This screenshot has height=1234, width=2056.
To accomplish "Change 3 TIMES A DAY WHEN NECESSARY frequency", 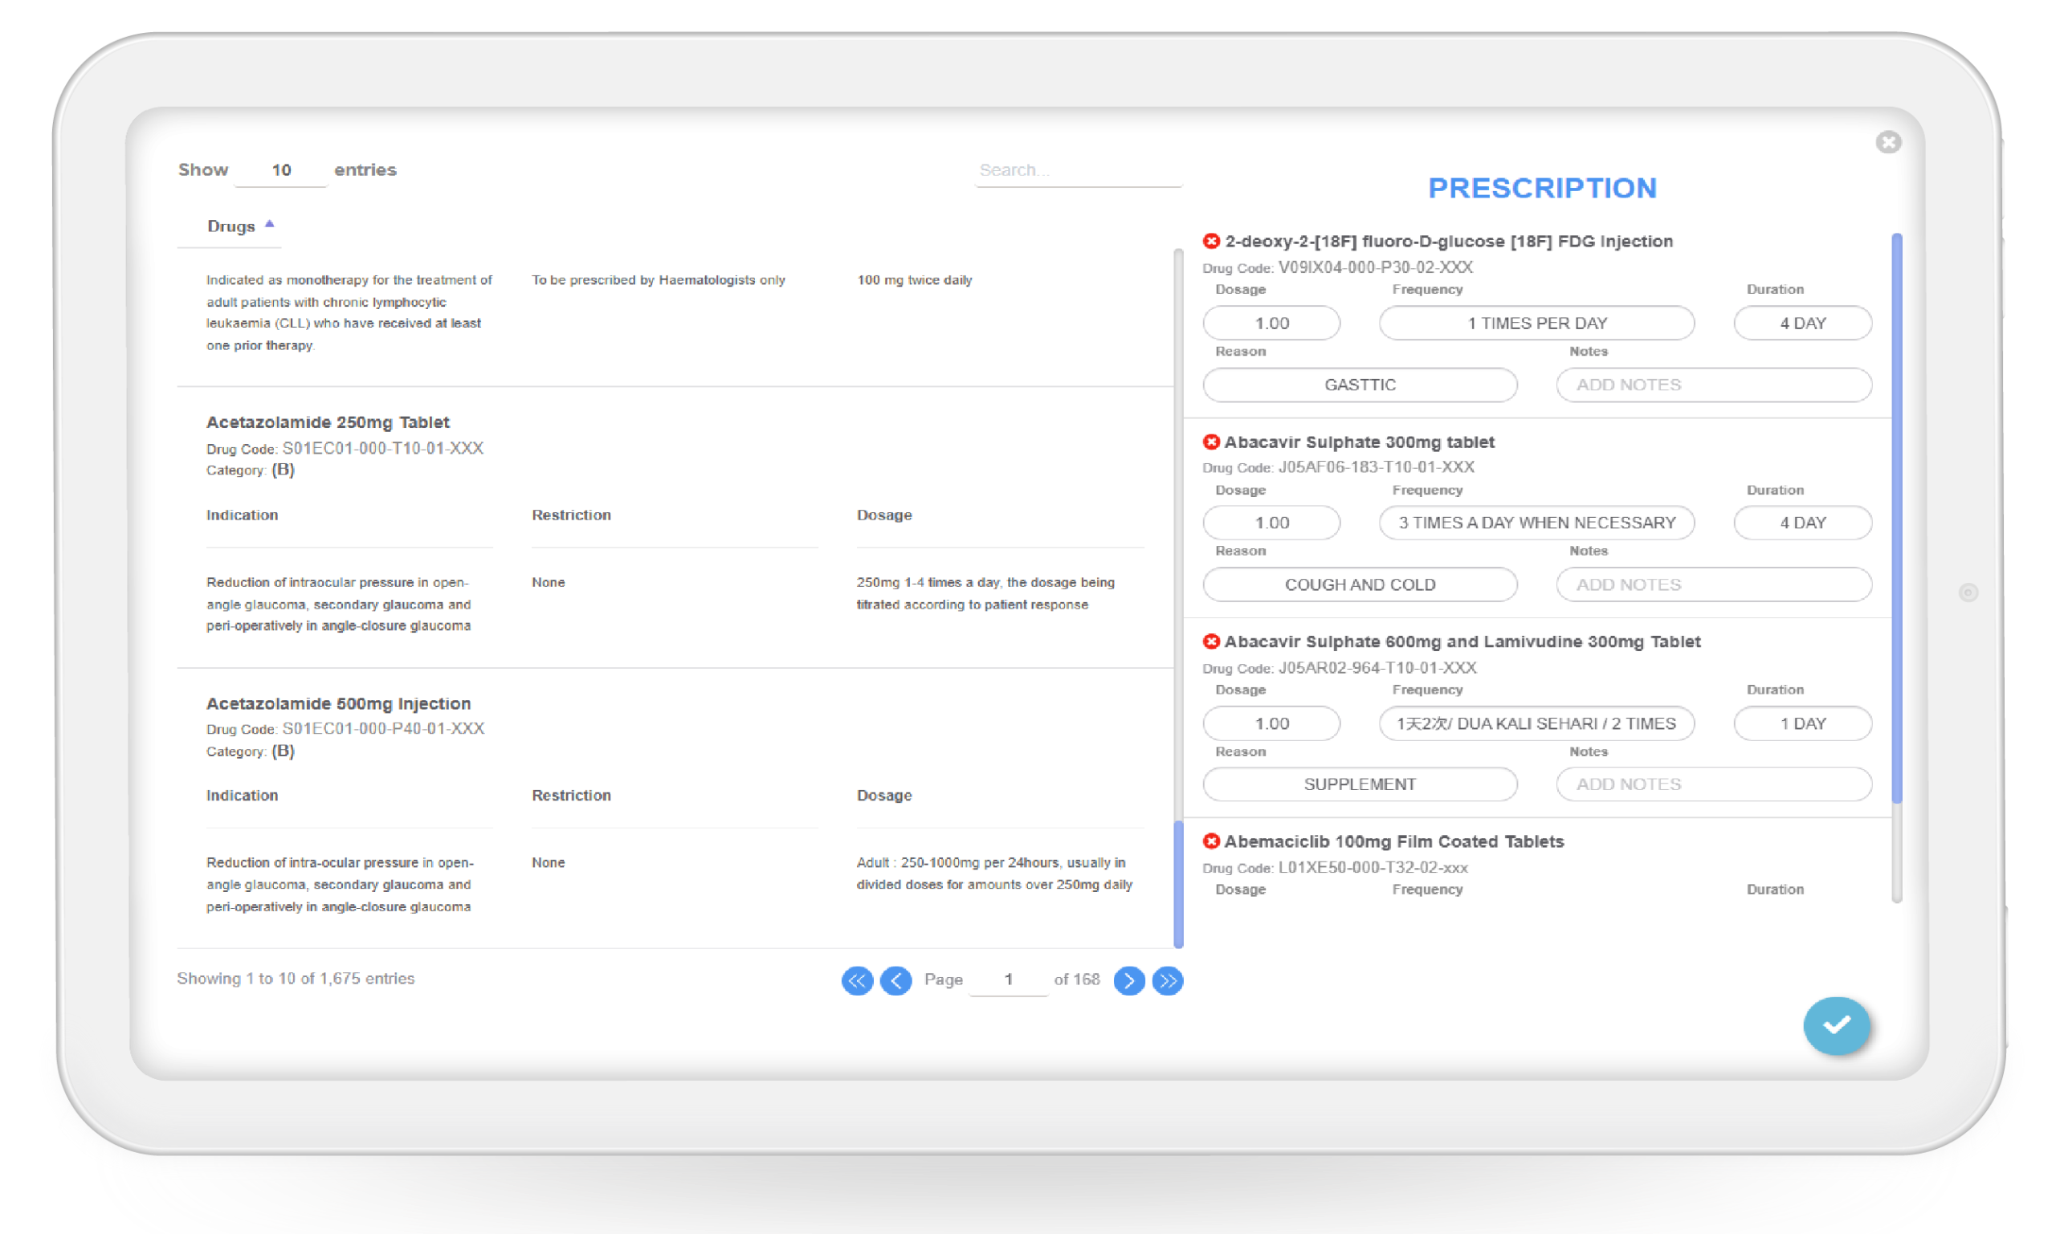I will click(x=1536, y=523).
